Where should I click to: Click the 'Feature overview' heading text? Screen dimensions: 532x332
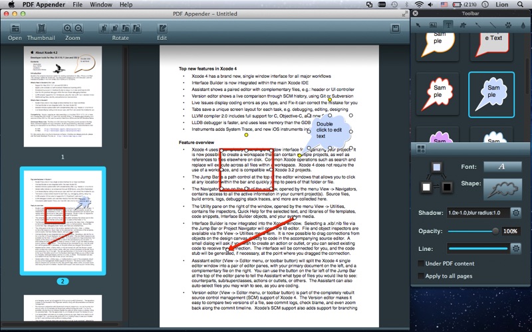pyautogui.click(x=196, y=142)
